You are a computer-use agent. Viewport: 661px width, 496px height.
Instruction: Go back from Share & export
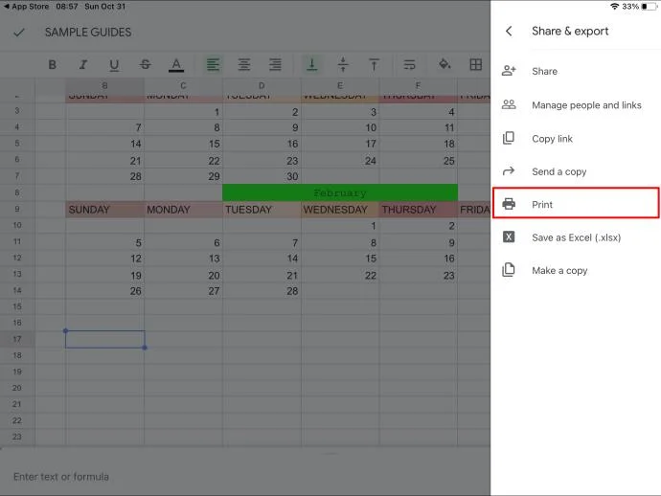[509, 31]
